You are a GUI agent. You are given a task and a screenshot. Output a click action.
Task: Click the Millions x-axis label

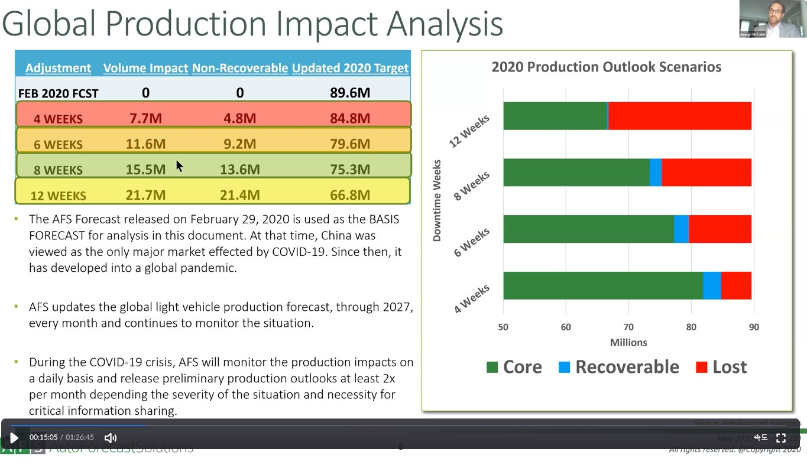click(x=628, y=343)
